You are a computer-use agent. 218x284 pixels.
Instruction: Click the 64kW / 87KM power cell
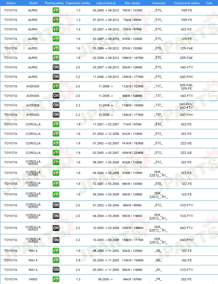132,279
